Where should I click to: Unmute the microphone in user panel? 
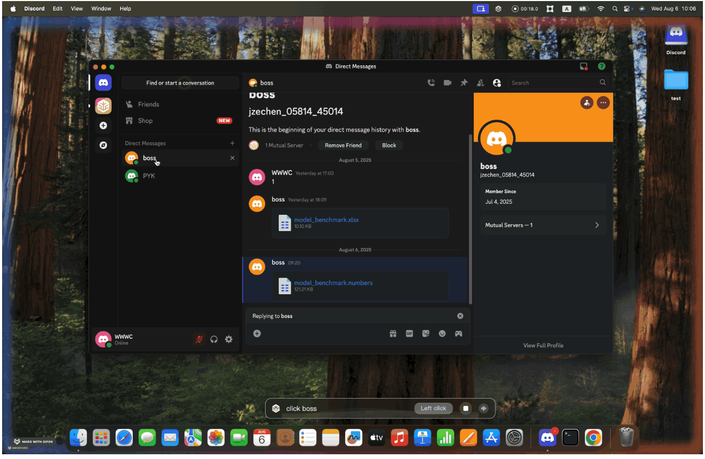coord(199,340)
